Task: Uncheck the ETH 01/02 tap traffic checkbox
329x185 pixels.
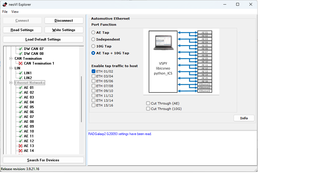Action: click(93, 71)
